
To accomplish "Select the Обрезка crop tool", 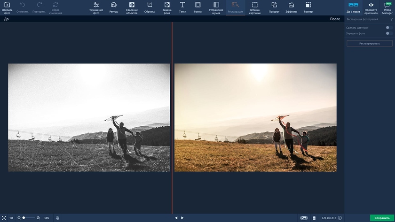I will [150, 7].
